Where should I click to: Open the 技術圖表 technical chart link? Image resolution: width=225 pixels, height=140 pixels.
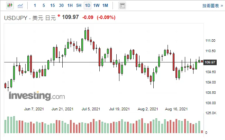[210, 6]
